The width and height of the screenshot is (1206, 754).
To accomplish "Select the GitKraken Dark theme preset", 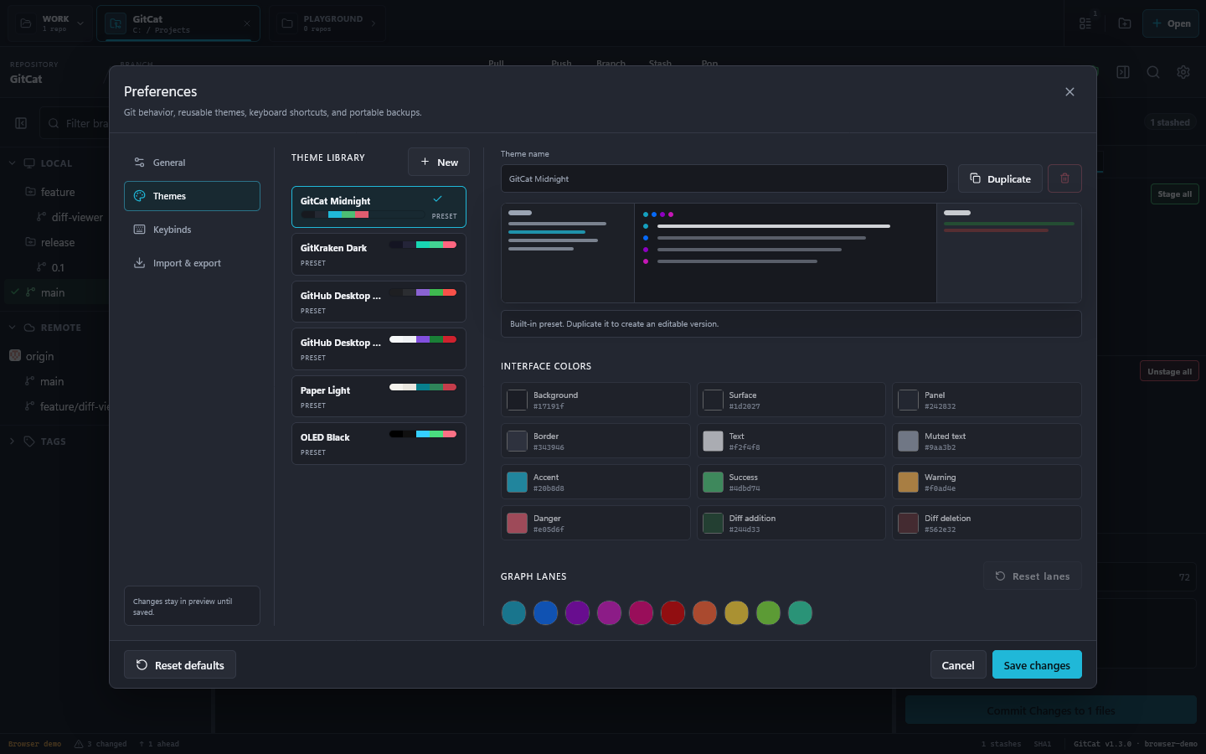I will click(379, 254).
